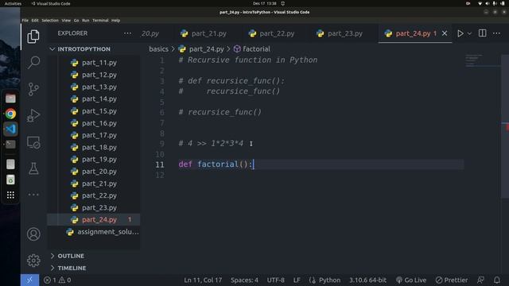Image resolution: width=509 pixels, height=286 pixels.
Task: Open the Terminal menu
Action: pyautogui.click(x=100, y=21)
